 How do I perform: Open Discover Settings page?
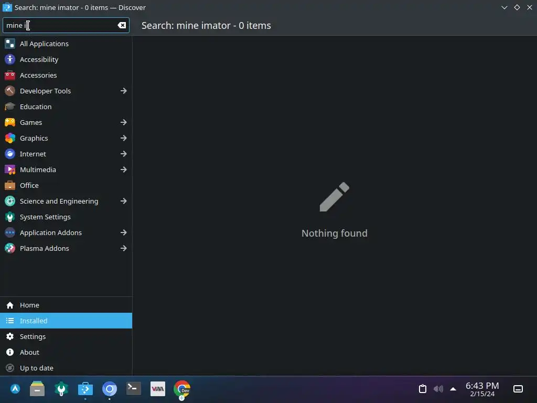pyautogui.click(x=66, y=336)
